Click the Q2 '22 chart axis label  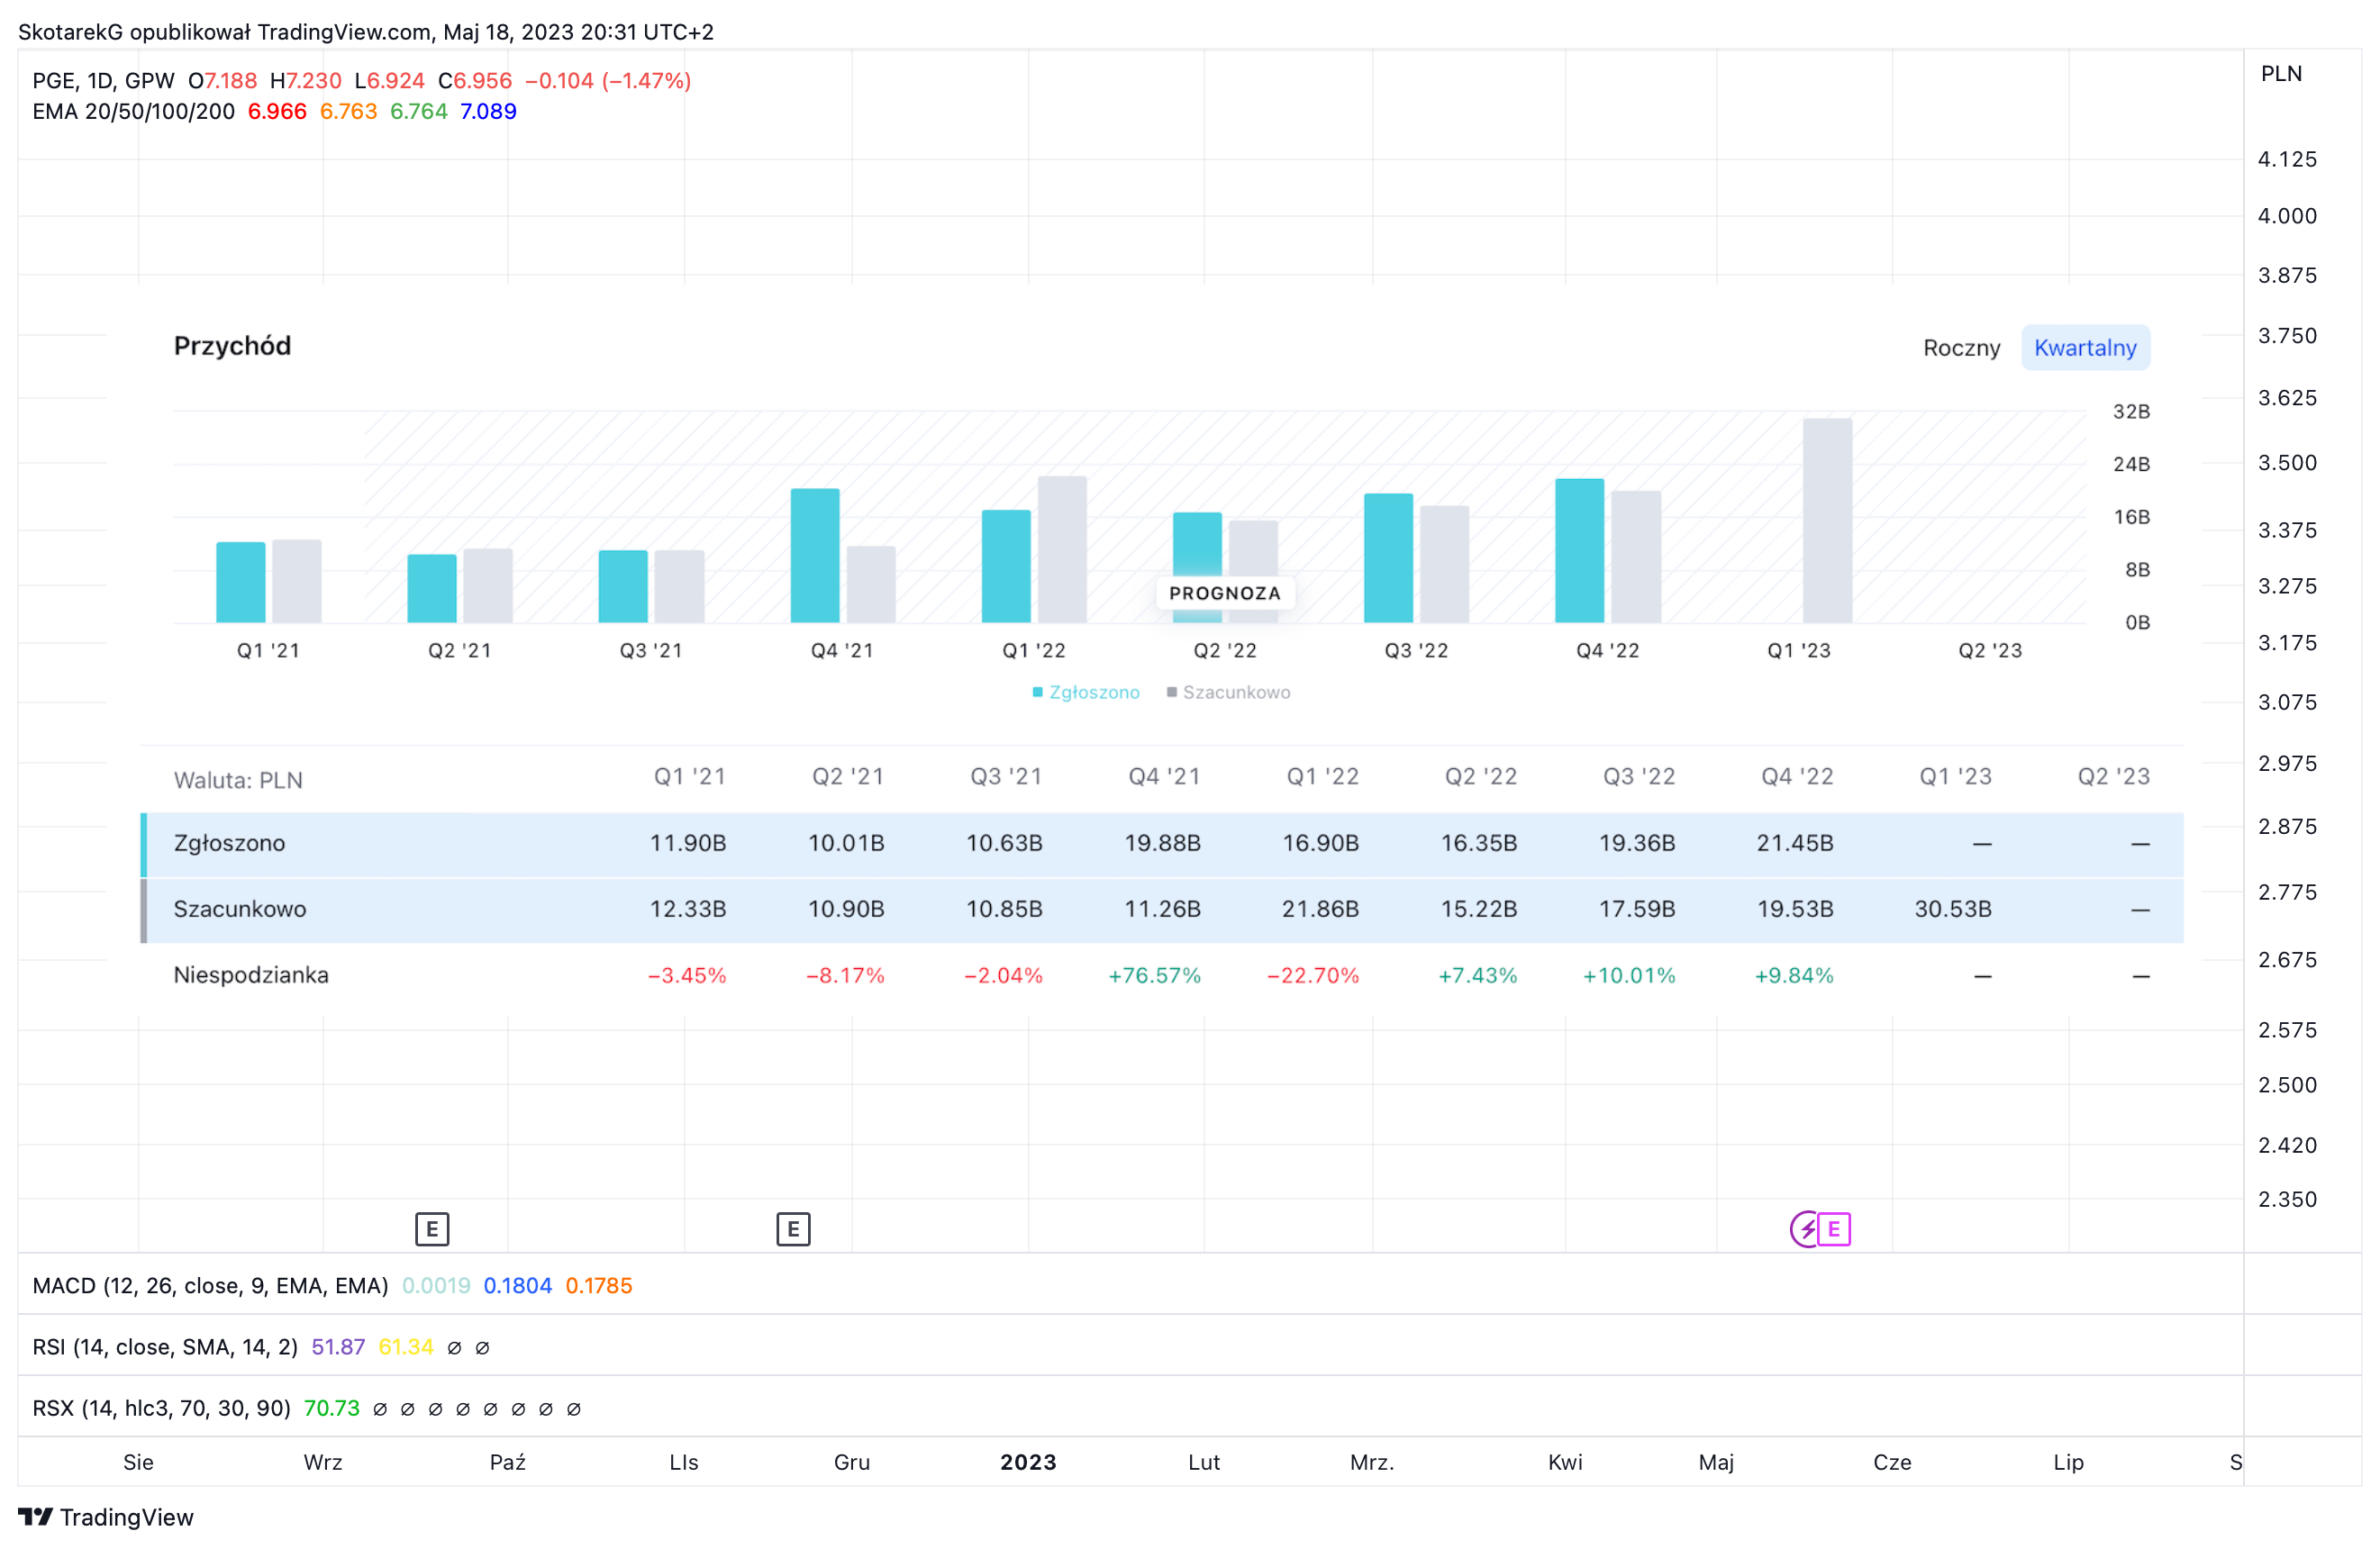1224,651
